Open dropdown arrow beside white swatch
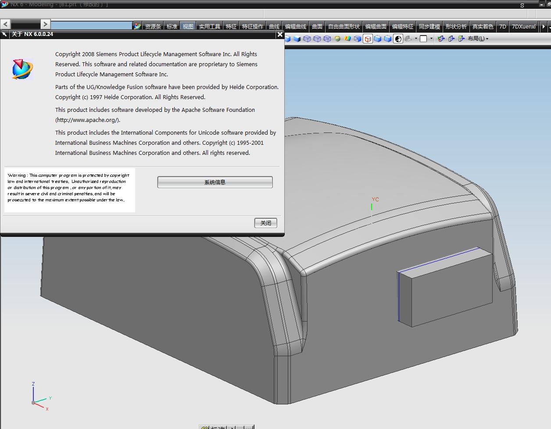Image resolution: width=551 pixels, height=429 pixels. 431,39
